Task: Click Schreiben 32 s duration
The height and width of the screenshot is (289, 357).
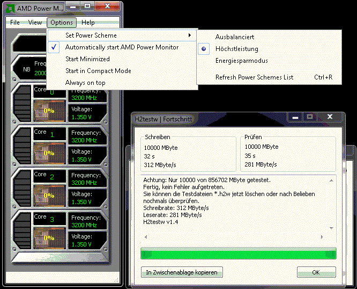Action: pyautogui.click(x=149, y=156)
